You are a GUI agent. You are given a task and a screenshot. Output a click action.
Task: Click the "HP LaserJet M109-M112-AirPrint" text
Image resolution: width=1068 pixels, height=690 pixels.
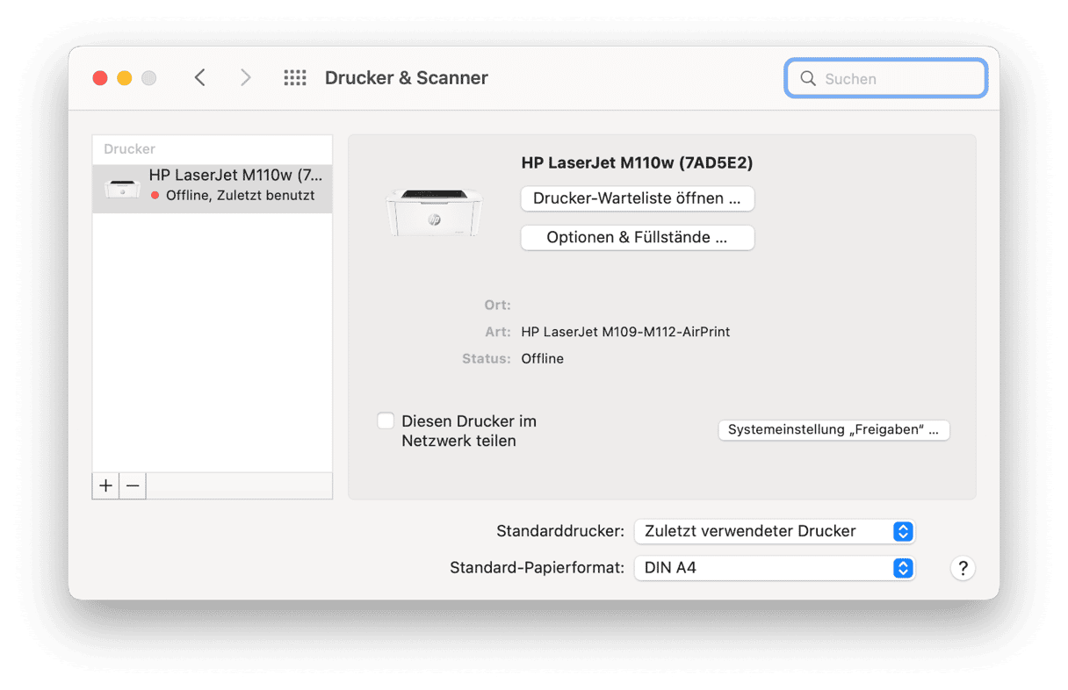point(625,332)
